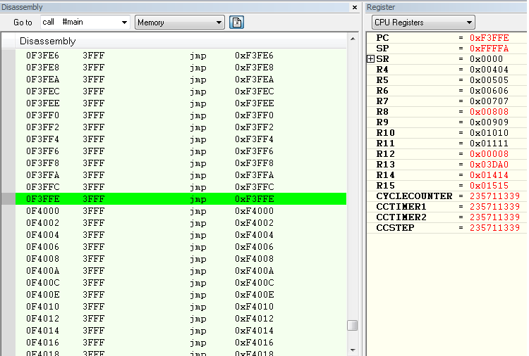This screenshot has height=356, width=529.
Task: Toggle mixed-mode document icon next to Memory
Action: tap(236, 23)
